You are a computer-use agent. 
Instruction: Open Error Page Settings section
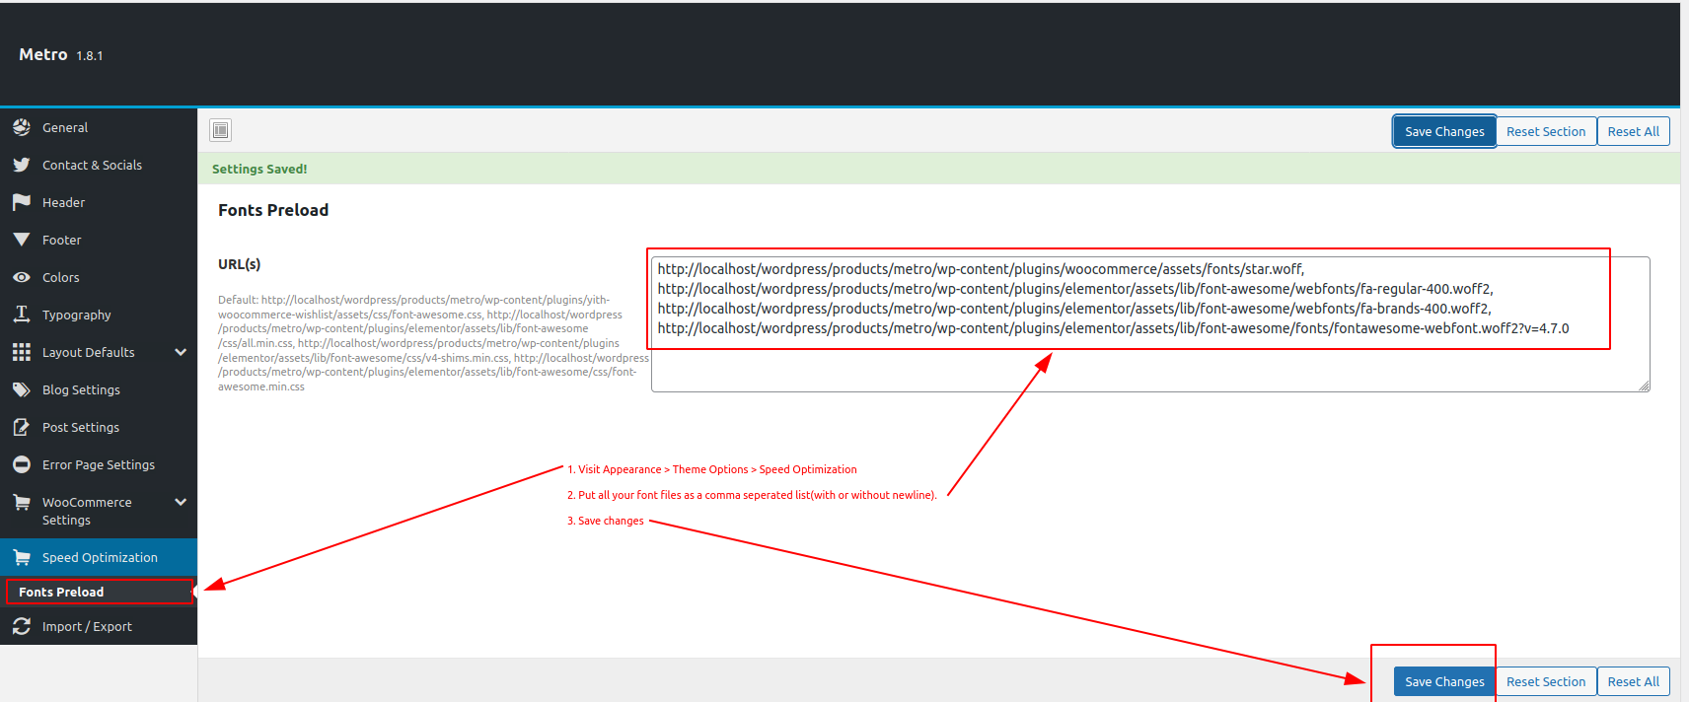(99, 464)
